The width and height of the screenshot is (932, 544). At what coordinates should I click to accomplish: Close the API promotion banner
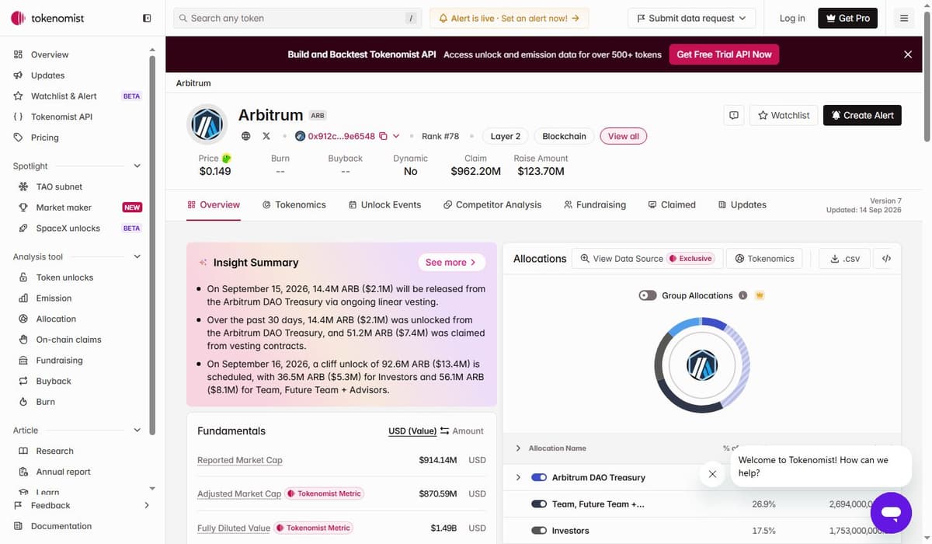tap(907, 54)
